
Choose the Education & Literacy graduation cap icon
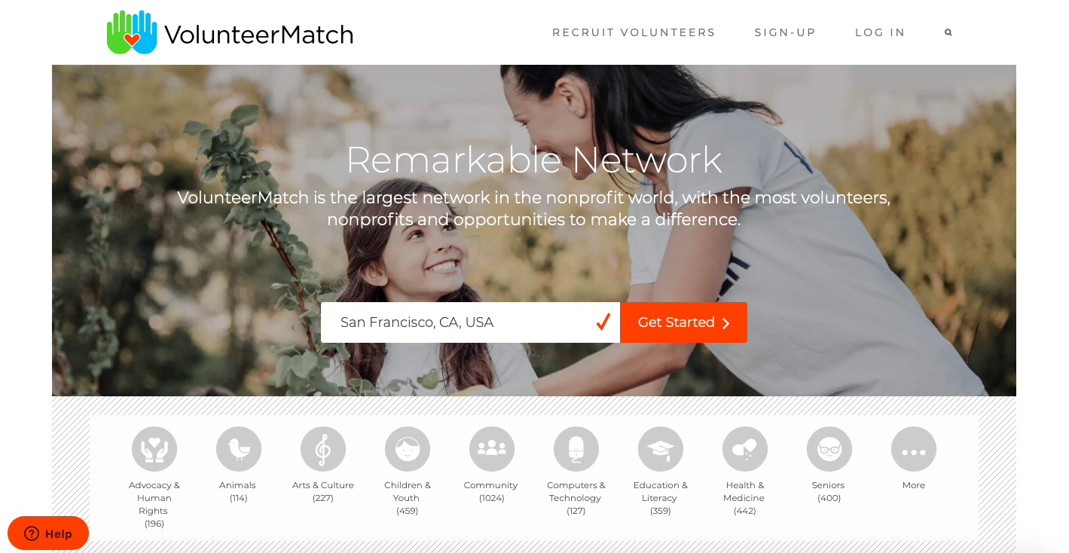661,450
